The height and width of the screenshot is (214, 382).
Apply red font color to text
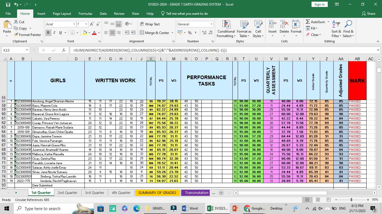pyautogui.click(x=94, y=33)
